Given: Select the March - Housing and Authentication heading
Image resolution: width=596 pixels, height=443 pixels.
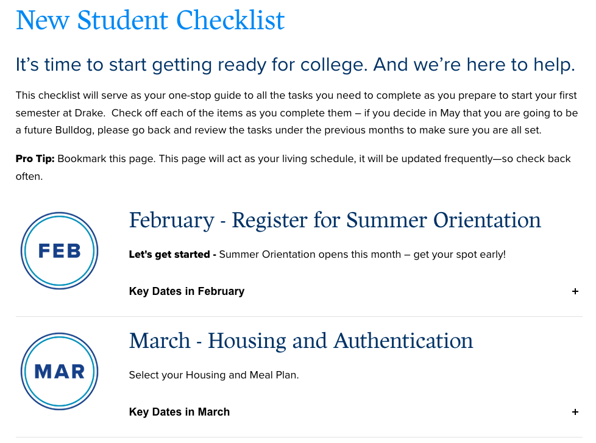Looking at the screenshot, I should tap(301, 341).
